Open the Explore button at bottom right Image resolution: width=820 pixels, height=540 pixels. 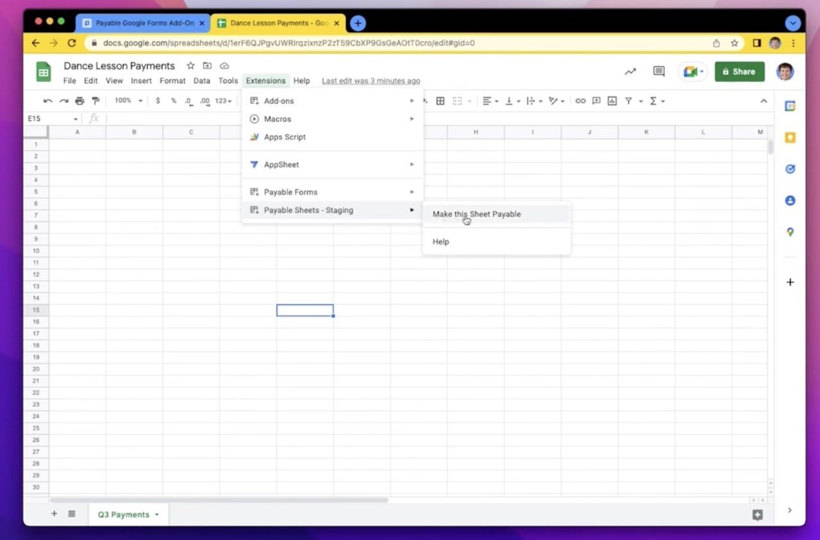757,515
